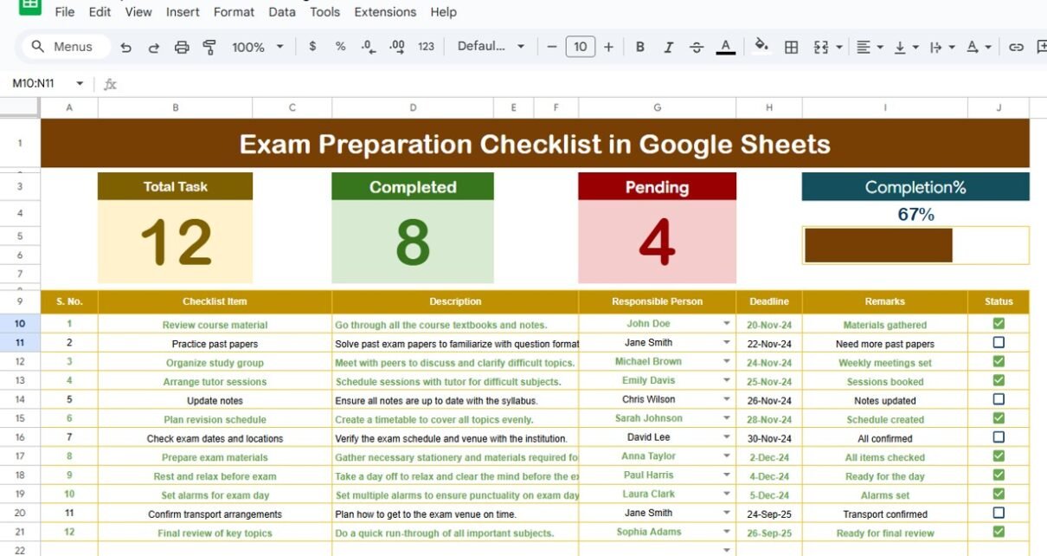Check status for Confirm transport arrangements

coord(999,513)
